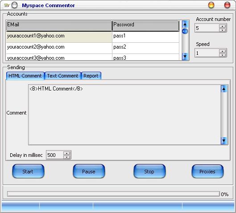
Task: Decrease the Account number value
Action: click(223, 30)
